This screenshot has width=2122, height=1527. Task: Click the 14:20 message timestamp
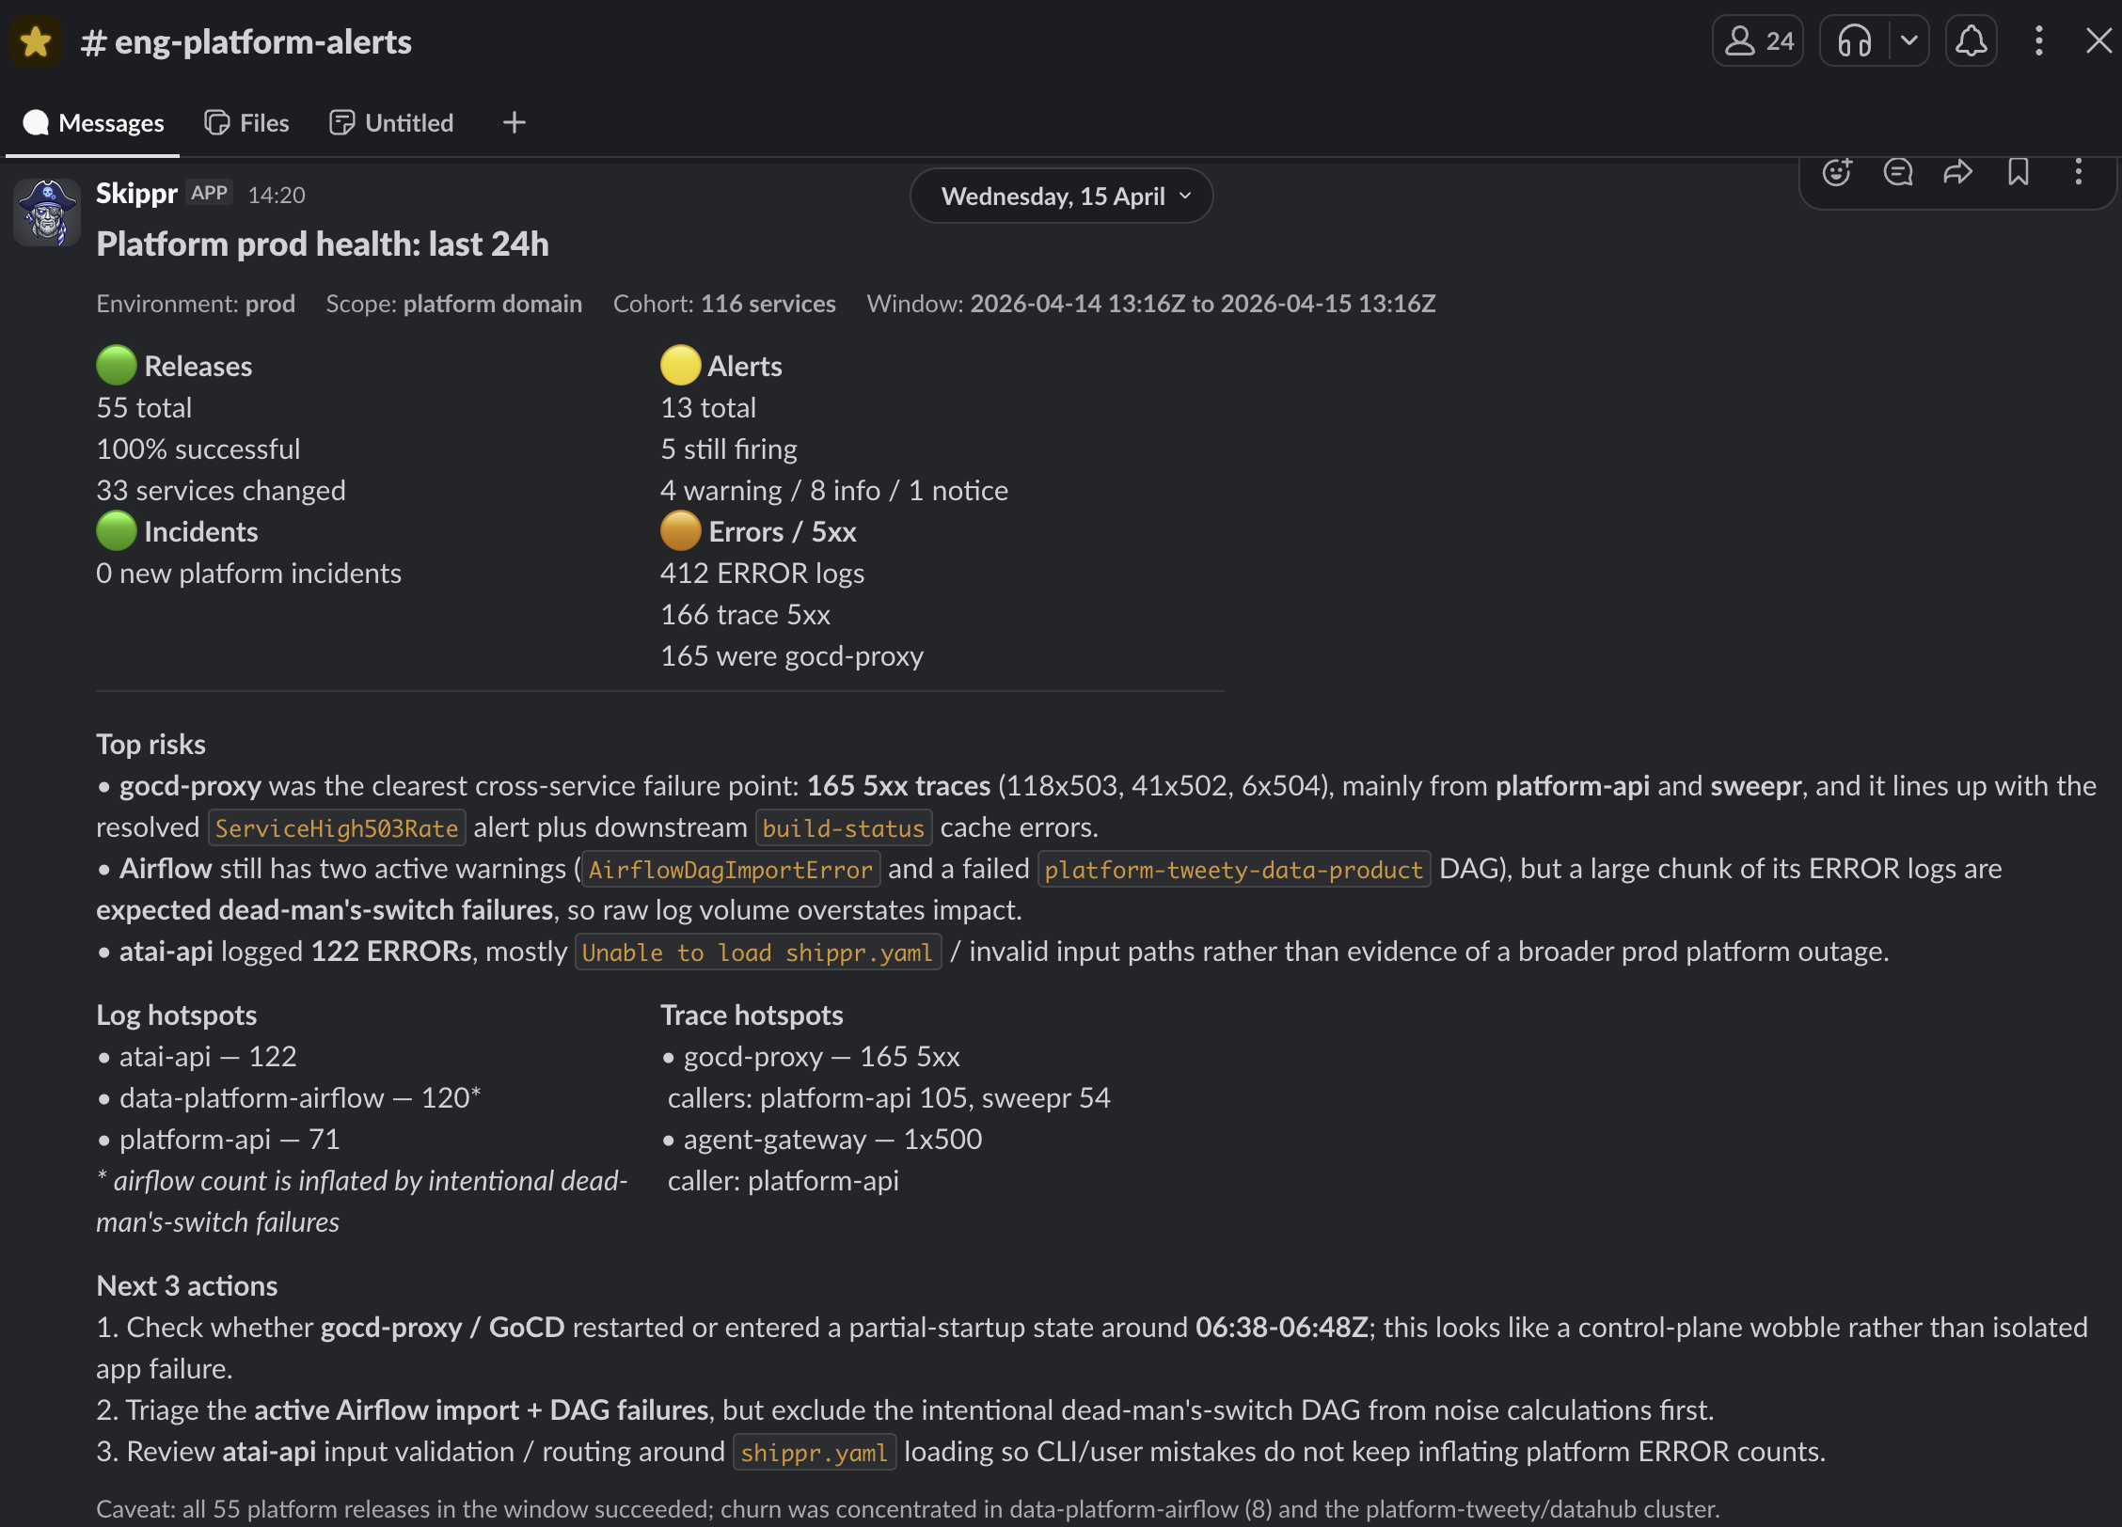click(x=277, y=195)
